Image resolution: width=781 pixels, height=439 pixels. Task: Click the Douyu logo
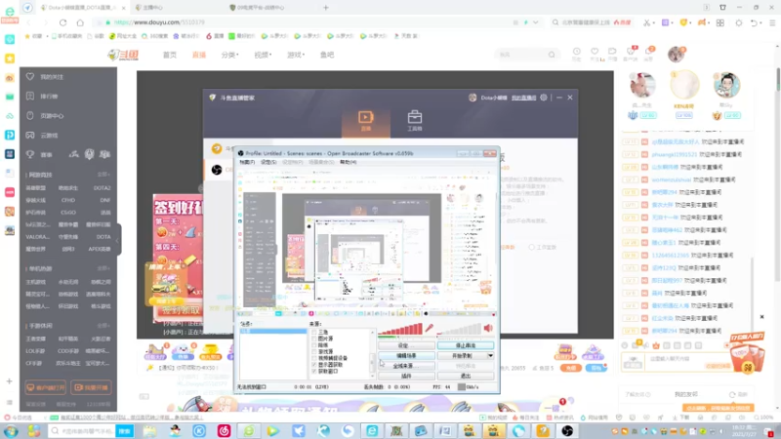pyautogui.click(x=123, y=55)
